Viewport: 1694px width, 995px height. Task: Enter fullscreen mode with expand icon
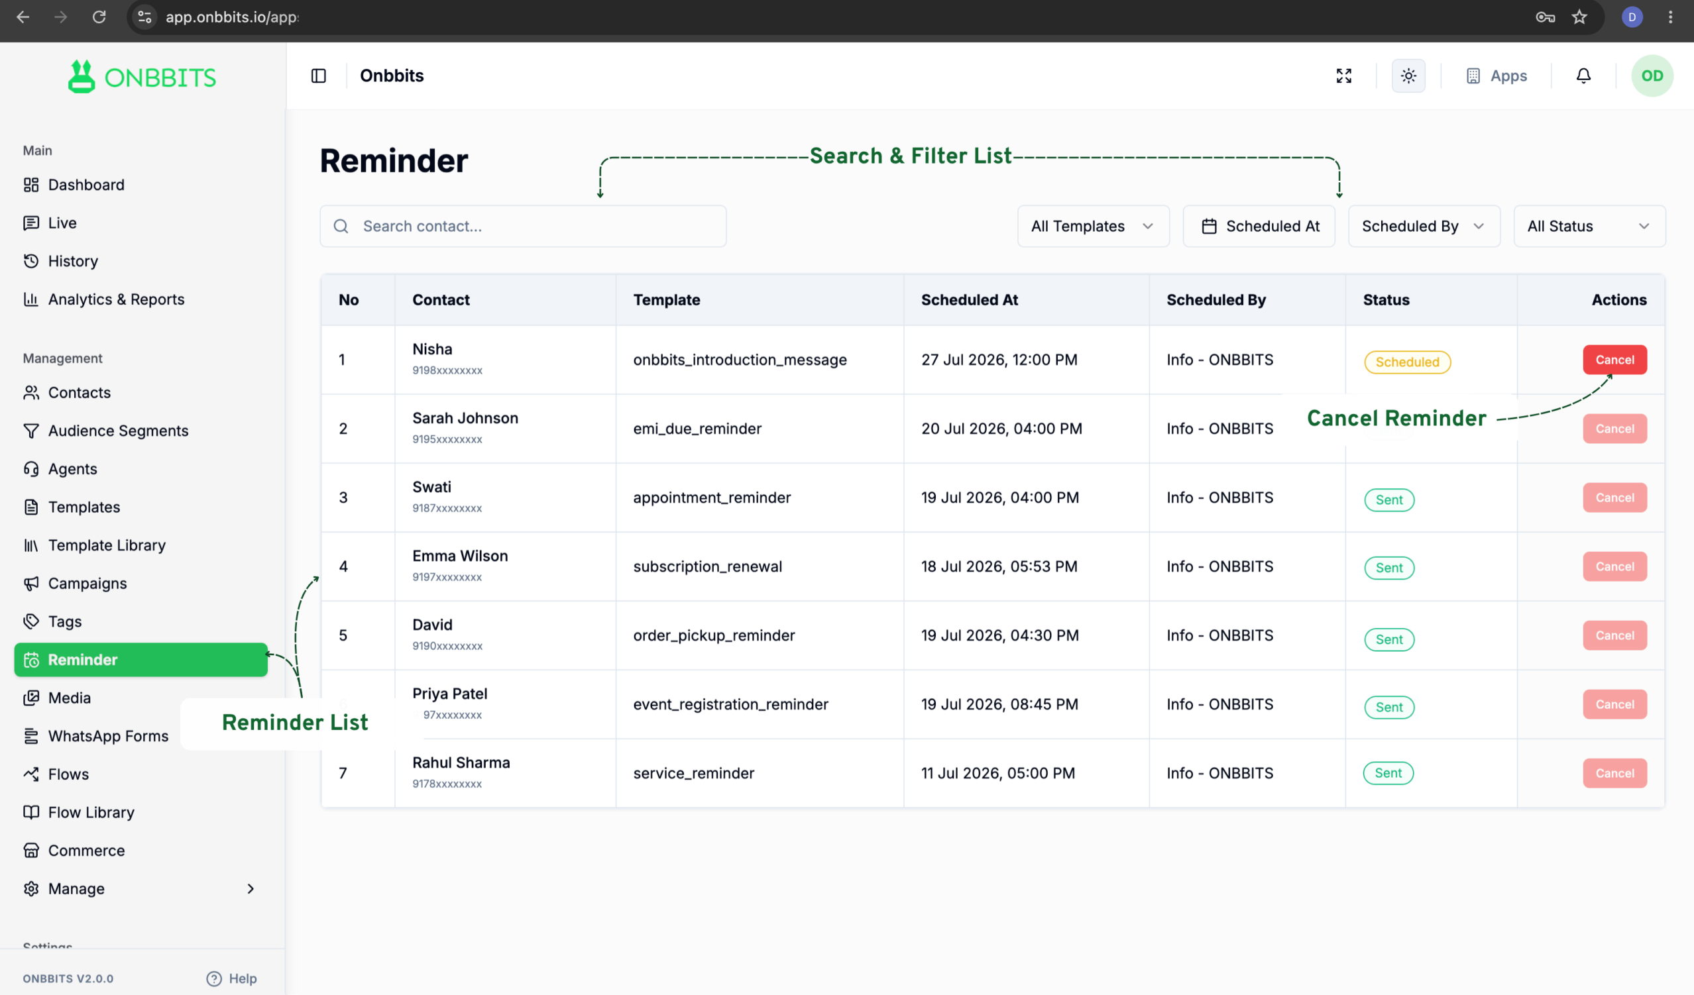(1344, 76)
